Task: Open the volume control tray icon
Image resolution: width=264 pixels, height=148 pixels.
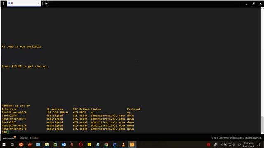Action: pyautogui.click(x=234, y=144)
